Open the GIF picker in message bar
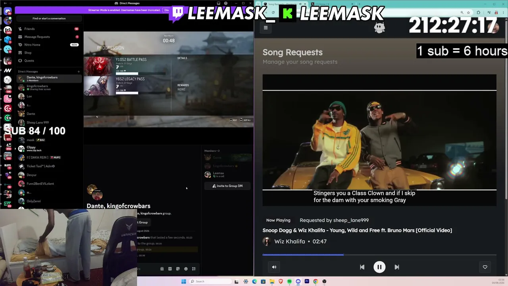 tap(170, 269)
